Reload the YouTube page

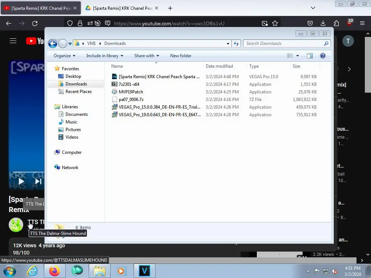click(x=35, y=24)
